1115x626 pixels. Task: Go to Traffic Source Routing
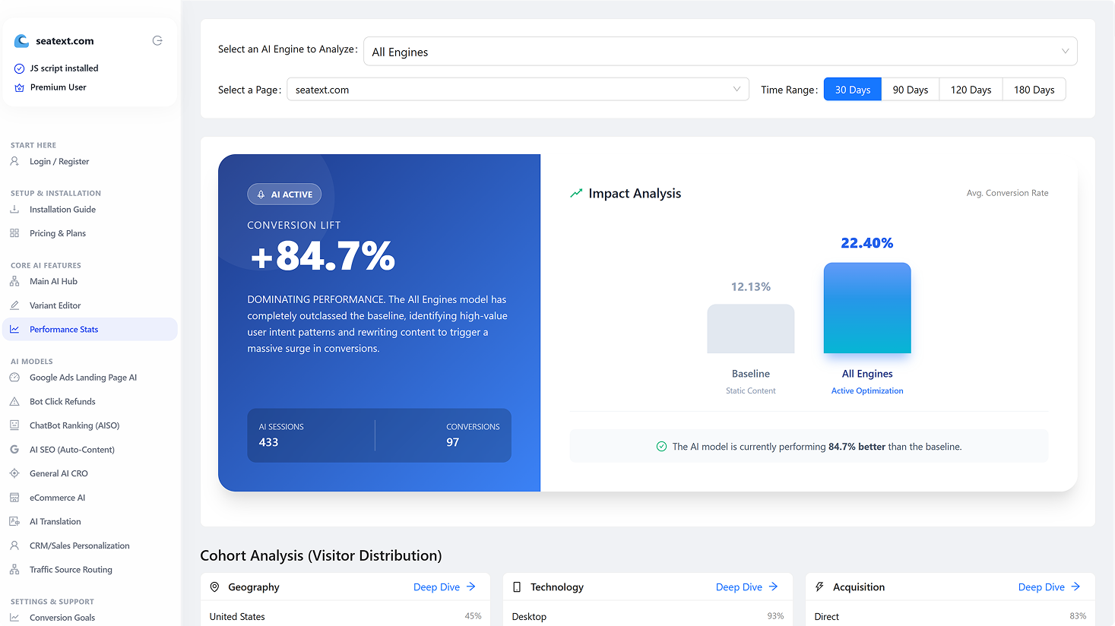point(90,569)
